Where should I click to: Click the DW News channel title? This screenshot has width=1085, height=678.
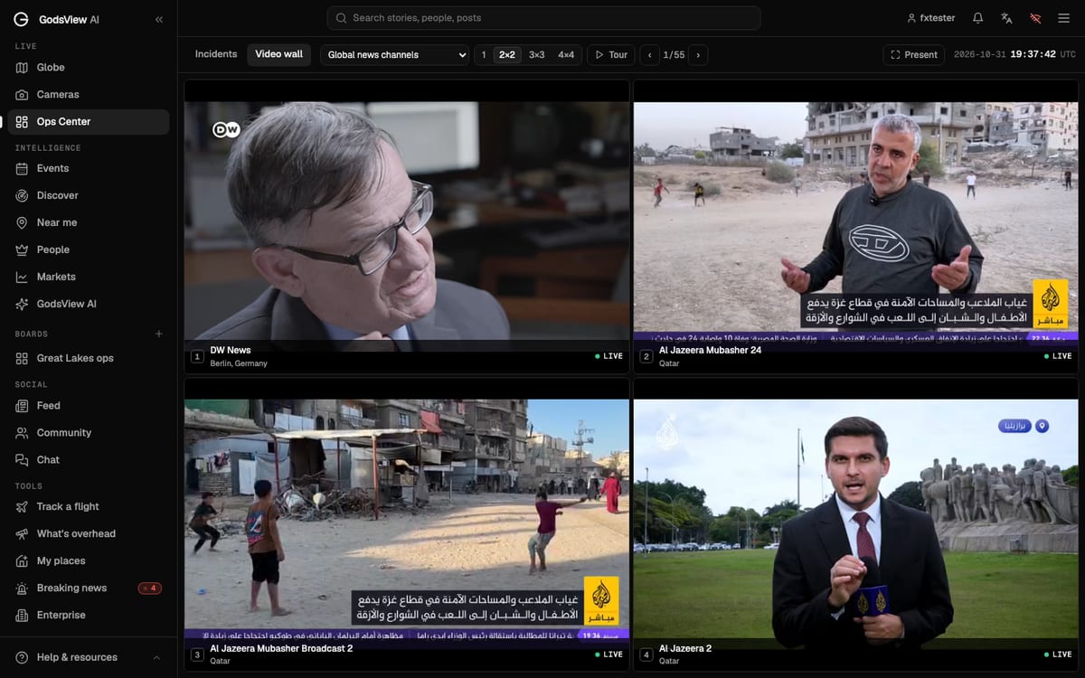point(231,351)
